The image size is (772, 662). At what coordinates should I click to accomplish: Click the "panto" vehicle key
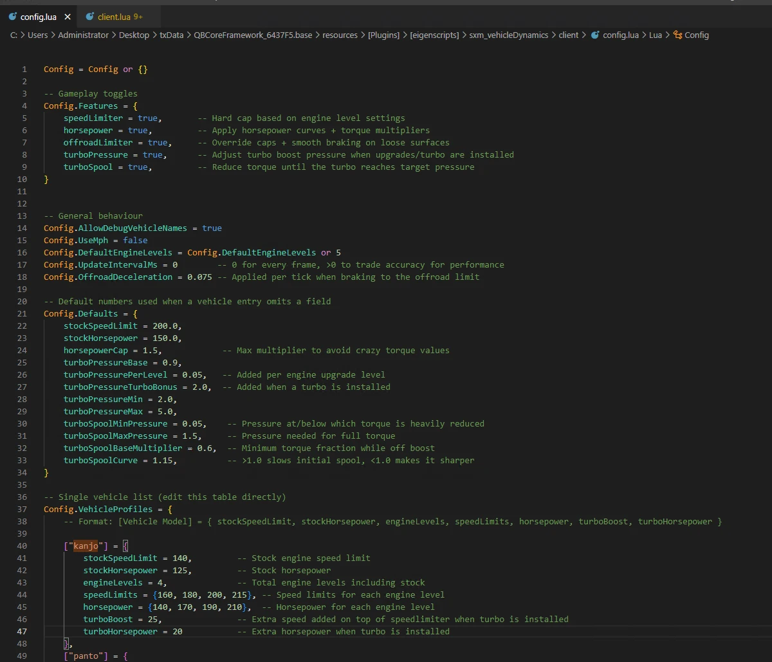pos(86,656)
